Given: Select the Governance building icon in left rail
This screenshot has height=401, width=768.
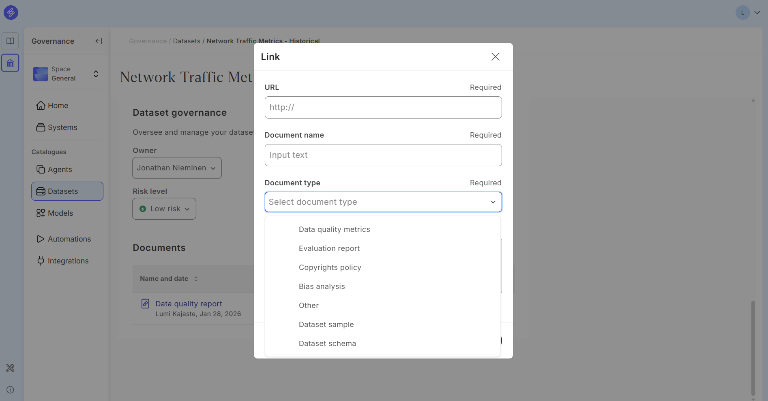Looking at the screenshot, I should (x=10, y=63).
